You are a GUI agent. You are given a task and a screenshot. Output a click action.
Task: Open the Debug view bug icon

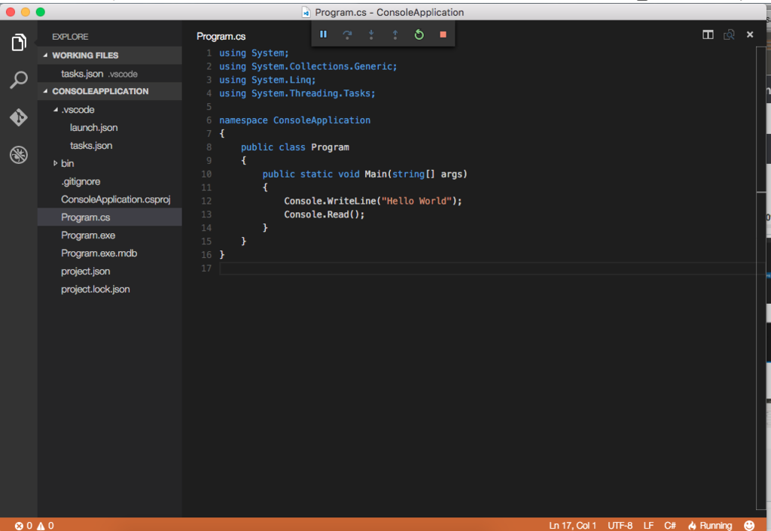(x=19, y=155)
